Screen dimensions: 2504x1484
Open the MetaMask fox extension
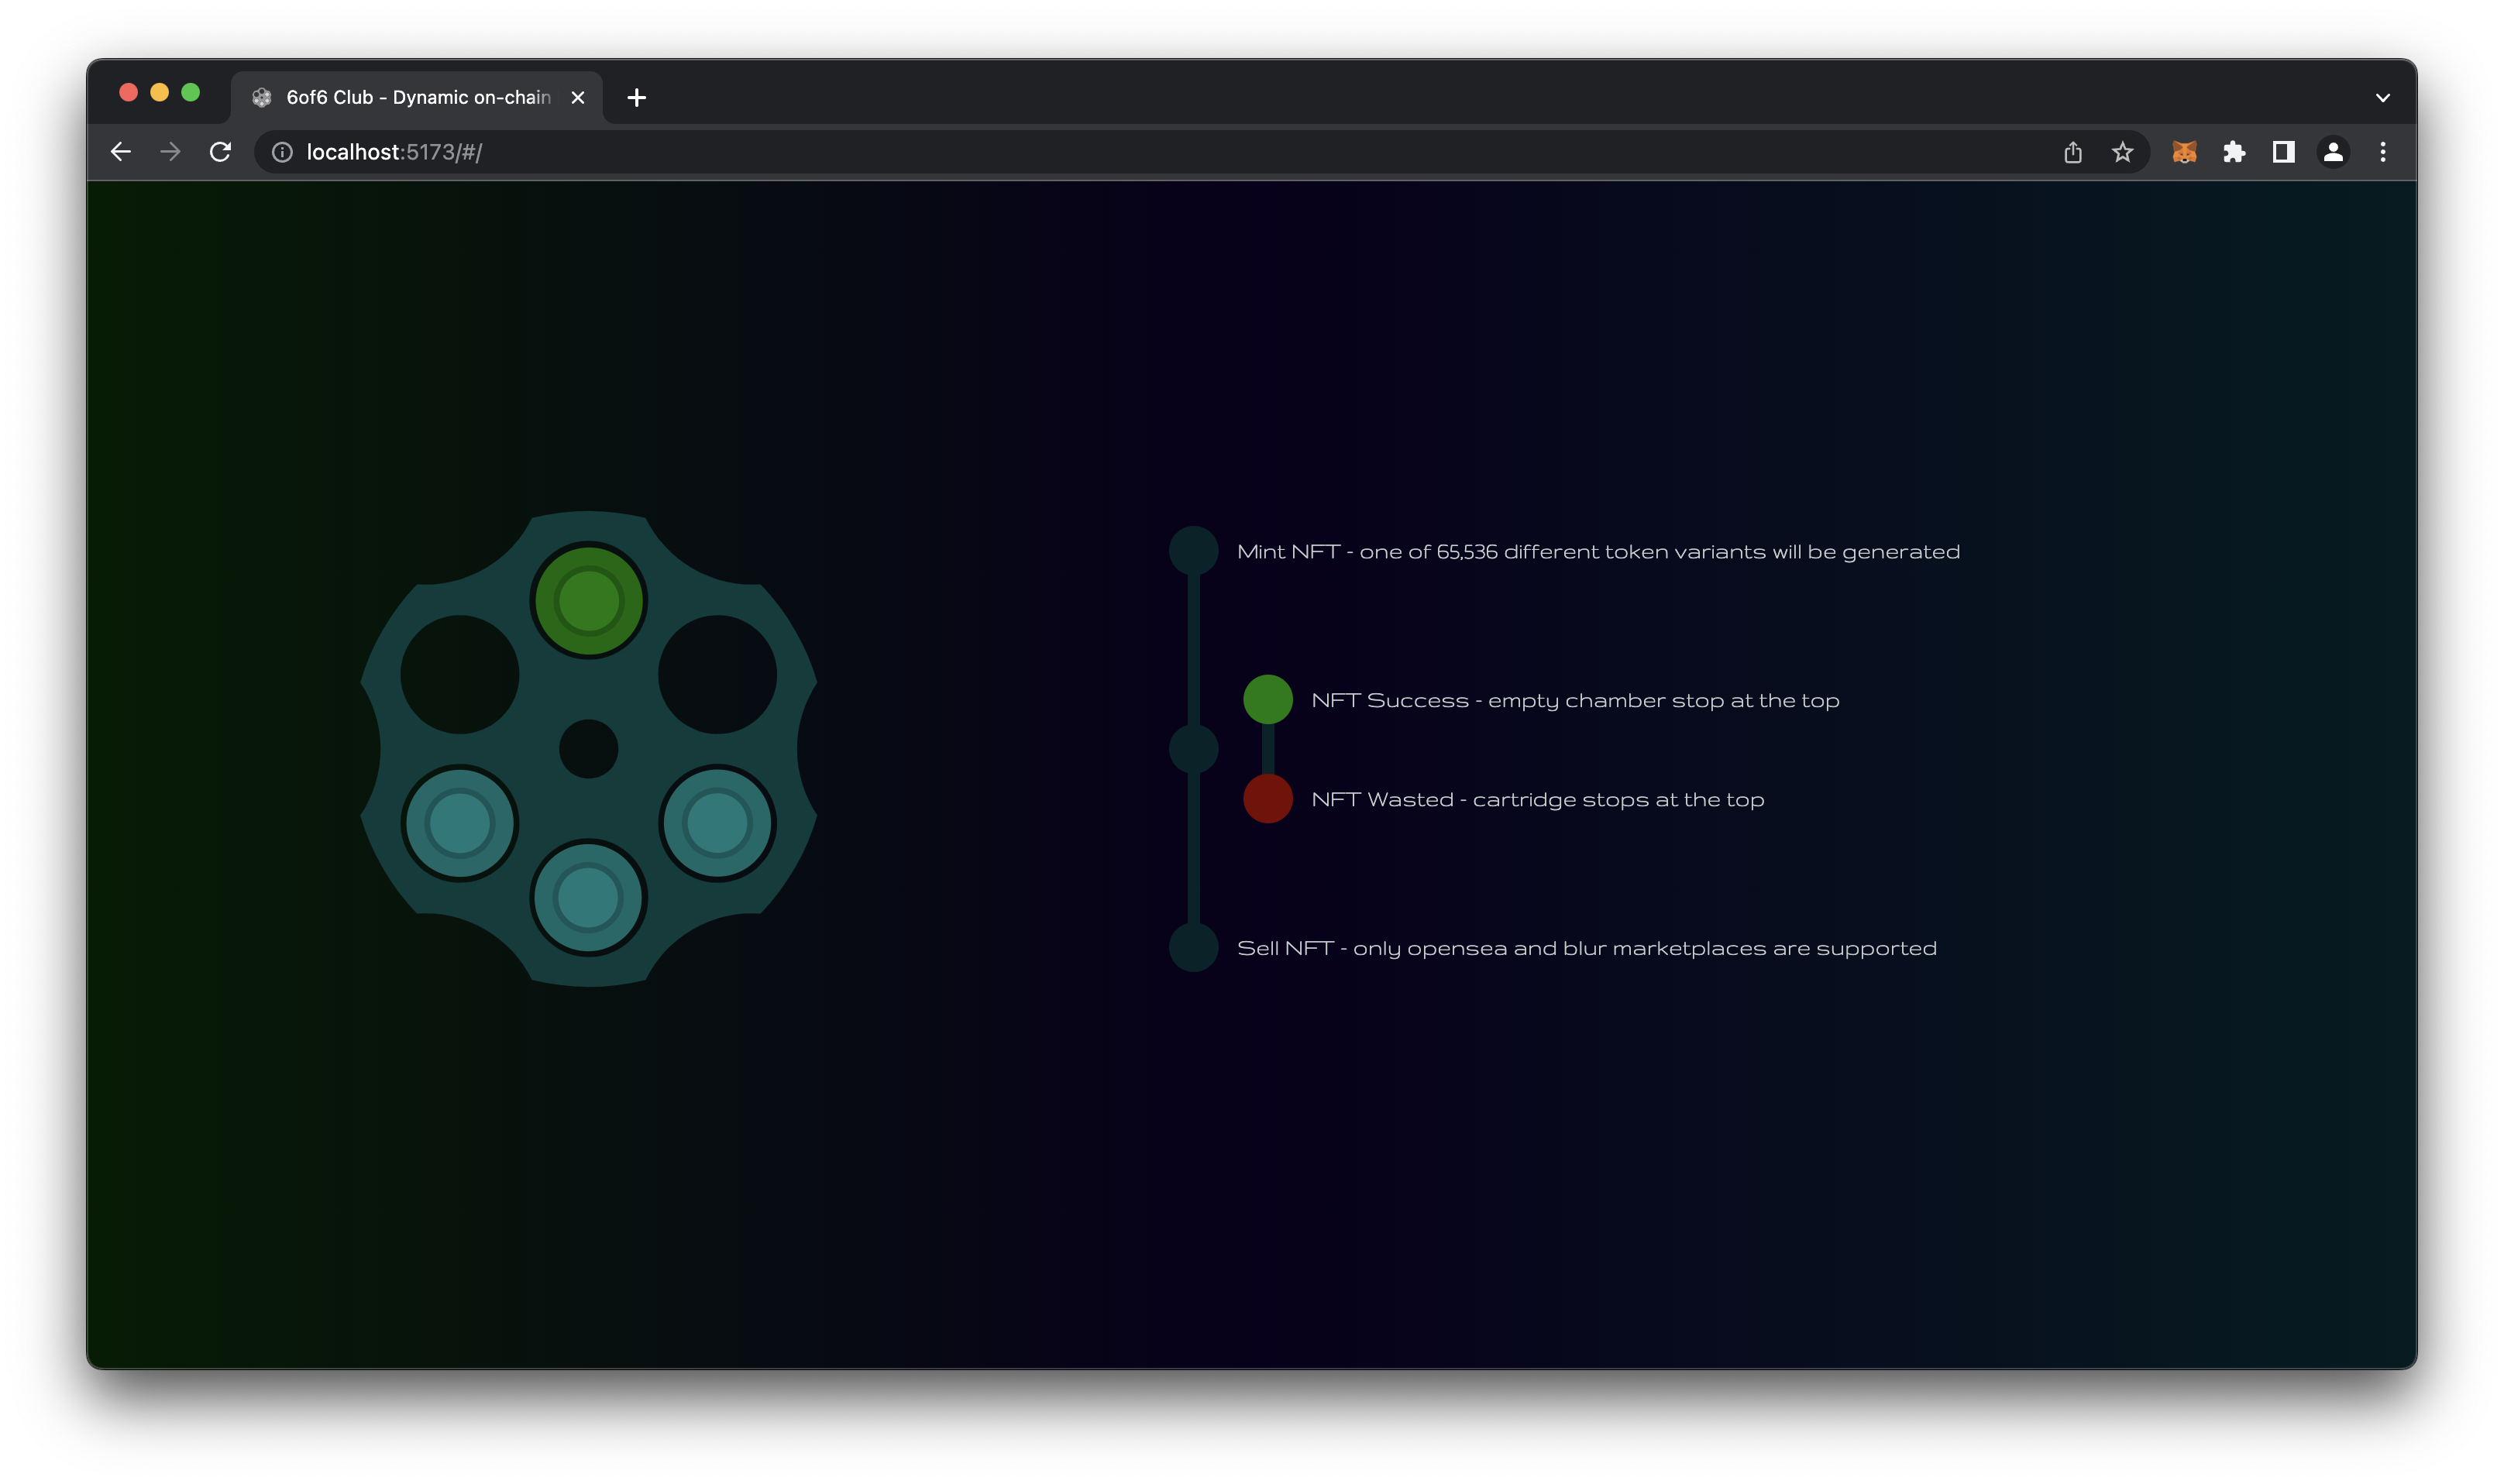click(2184, 152)
